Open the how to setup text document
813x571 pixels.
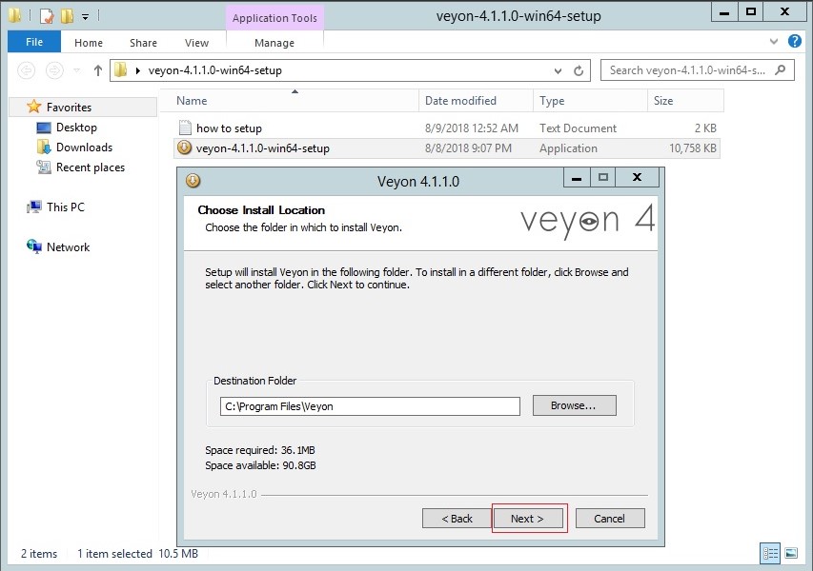coord(229,128)
